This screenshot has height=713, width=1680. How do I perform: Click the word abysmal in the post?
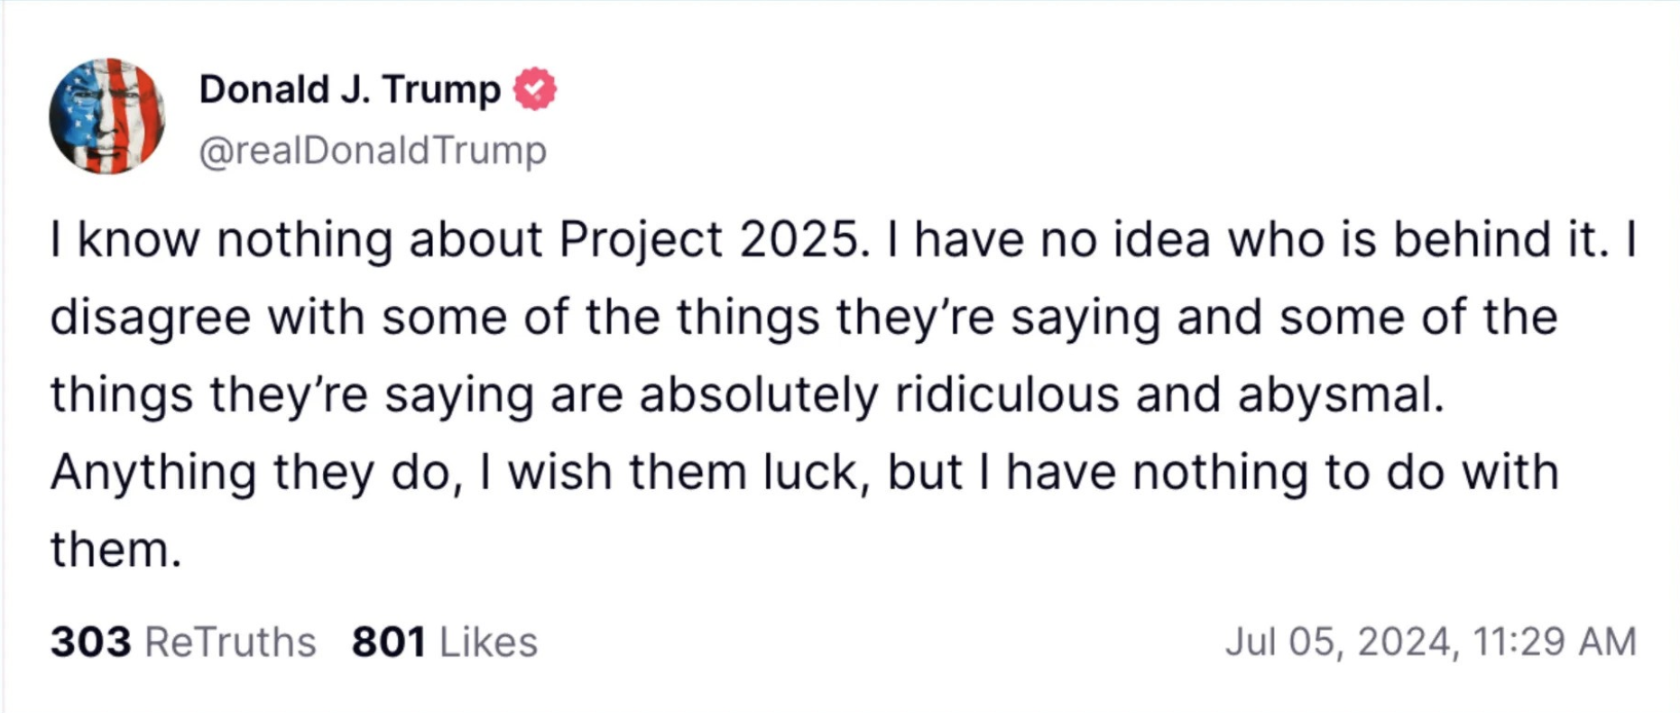click(1340, 395)
